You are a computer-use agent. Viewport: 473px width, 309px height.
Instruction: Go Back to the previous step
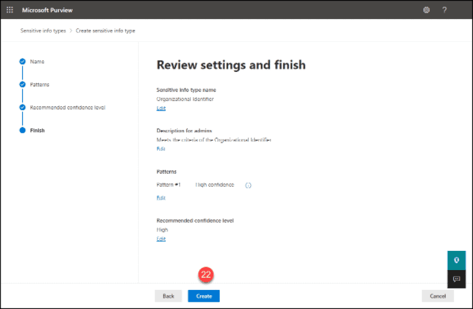pyautogui.click(x=168, y=296)
